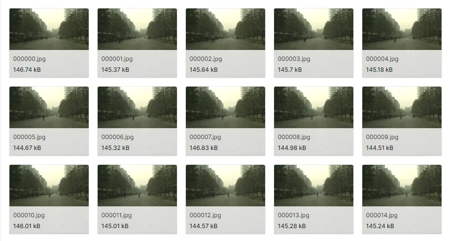Open the 000000.jpg thumbnail image
The height and width of the screenshot is (241, 450).
point(49,29)
